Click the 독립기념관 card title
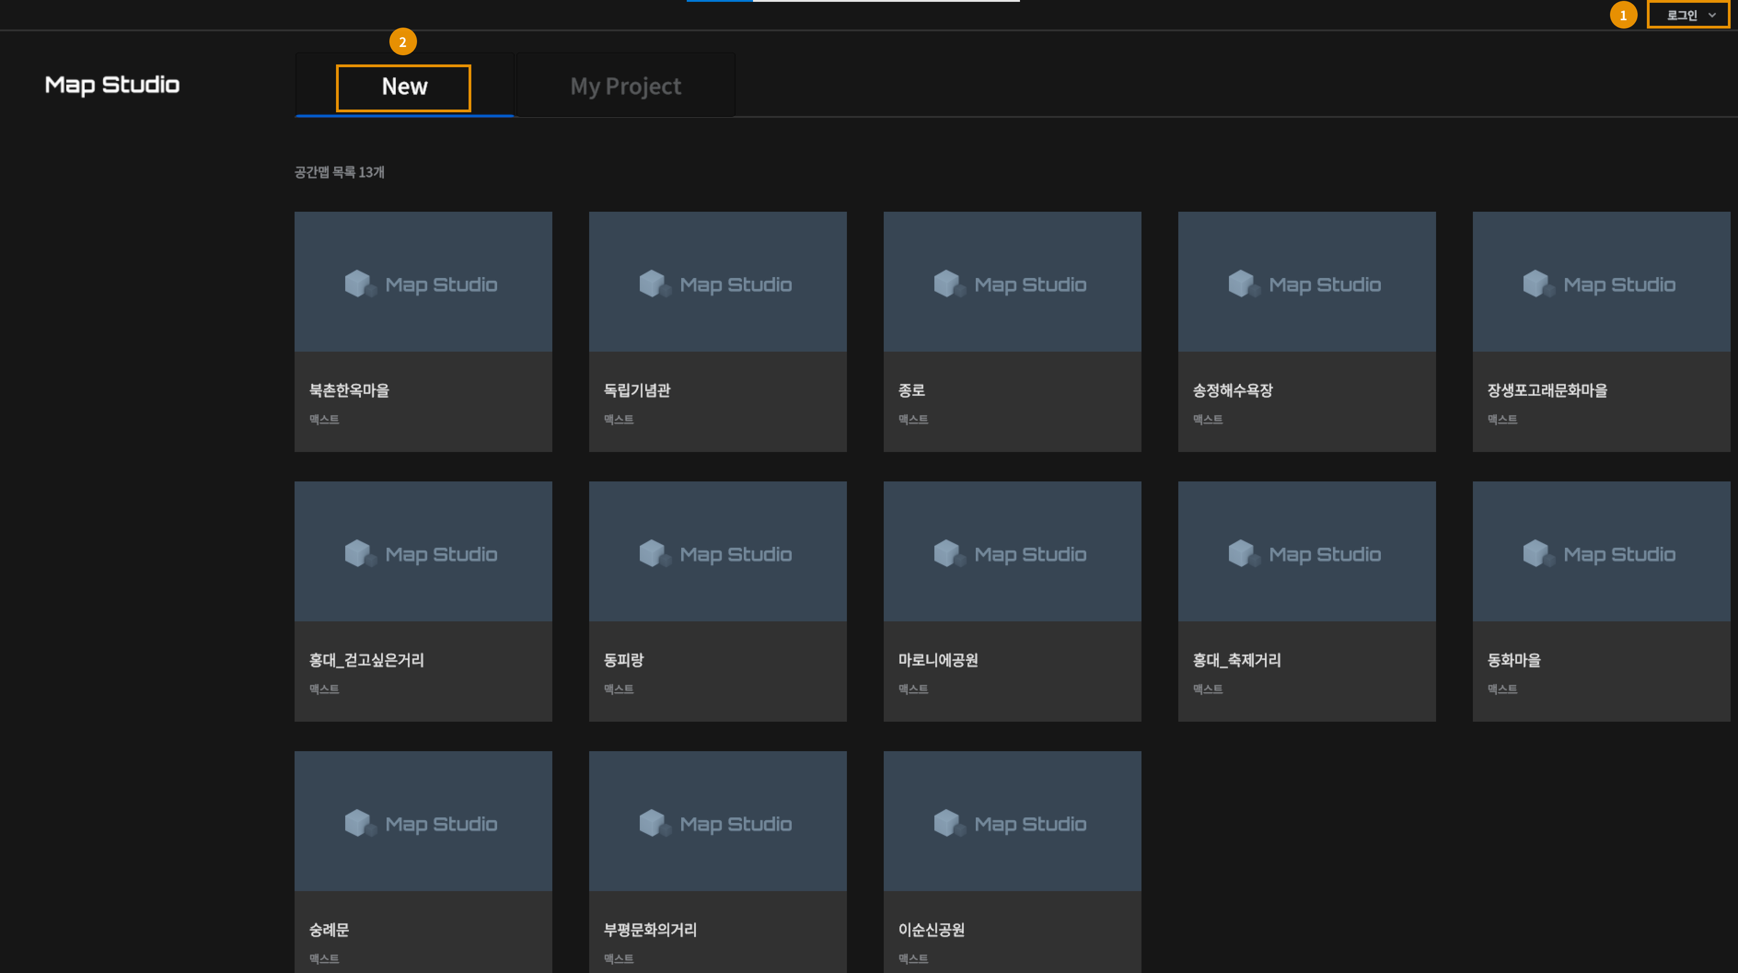Image resolution: width=1738 pixels, height=973 pixels. coord(637,390)
